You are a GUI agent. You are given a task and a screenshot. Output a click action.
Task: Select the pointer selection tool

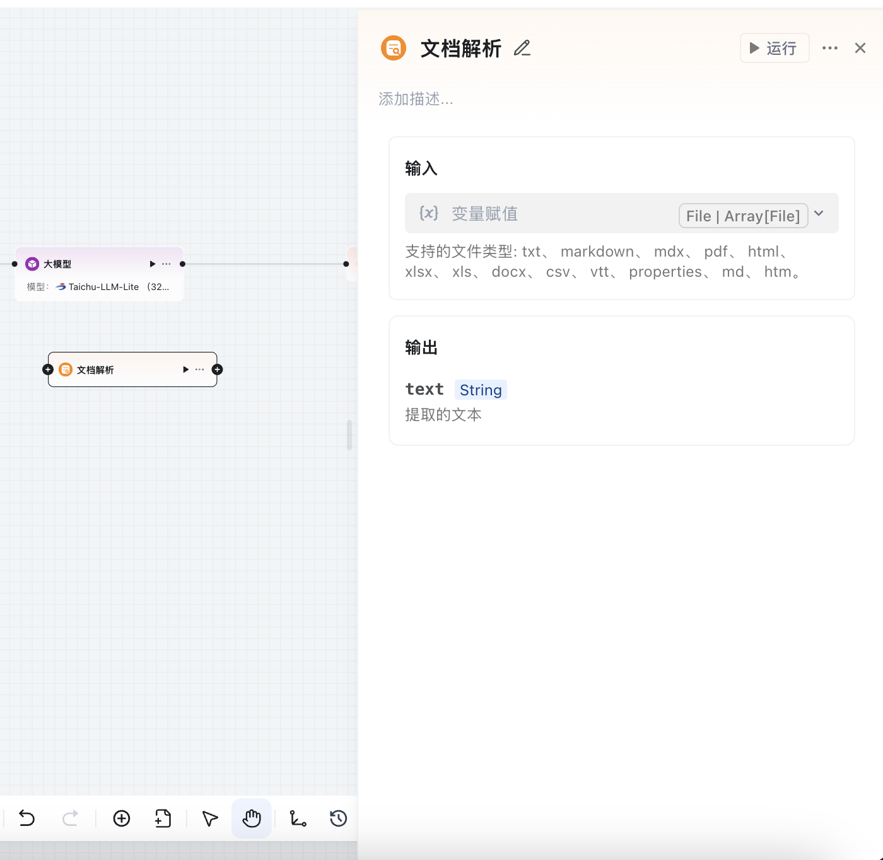click(209, 818)
